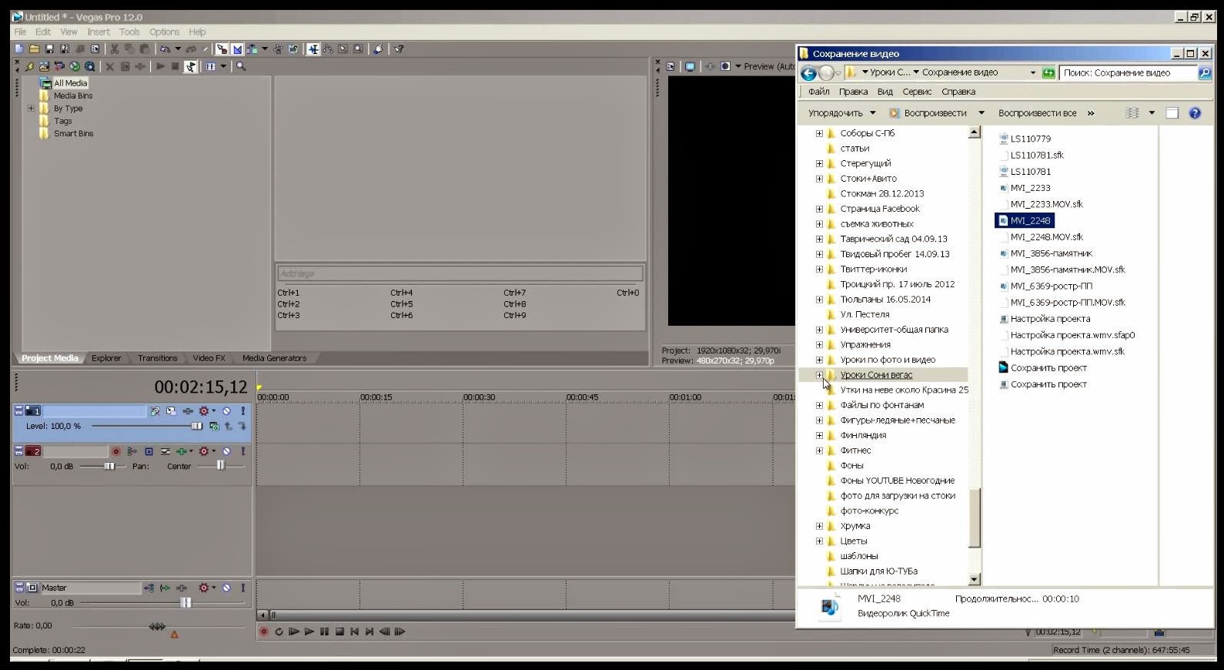This screenshot has height=670, width=1224.
Task: Click the Search Media Bins magnifier icon
Action: coord(241,67)
